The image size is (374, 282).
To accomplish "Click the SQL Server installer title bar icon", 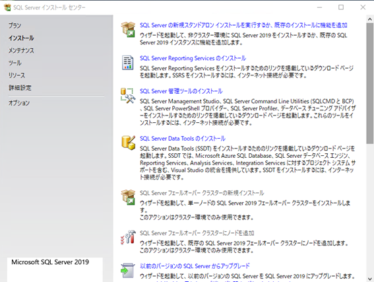I will point(7,7).
